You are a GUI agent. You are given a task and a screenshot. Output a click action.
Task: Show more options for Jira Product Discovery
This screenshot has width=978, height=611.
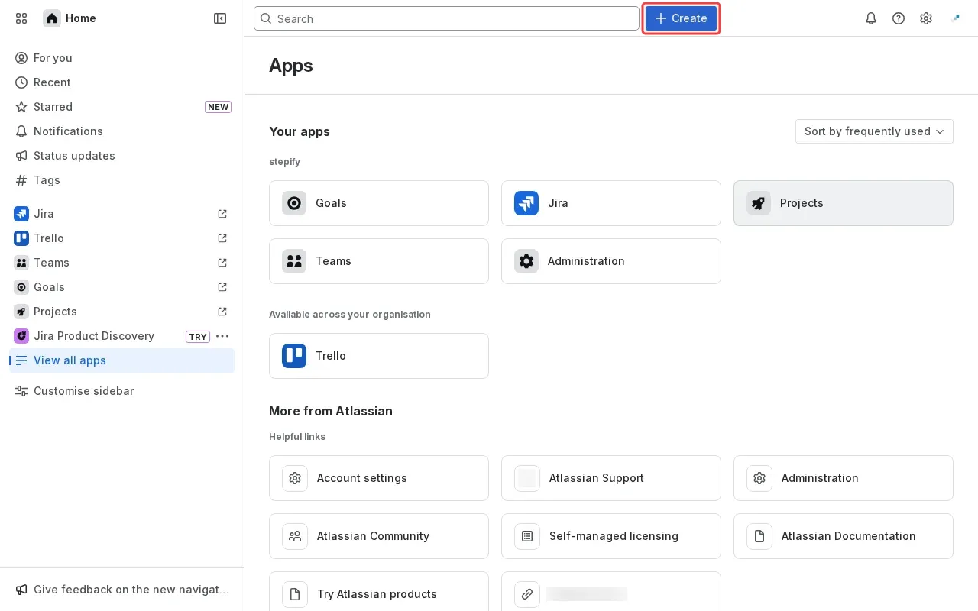pyautogui.click(x=222, y=336)
